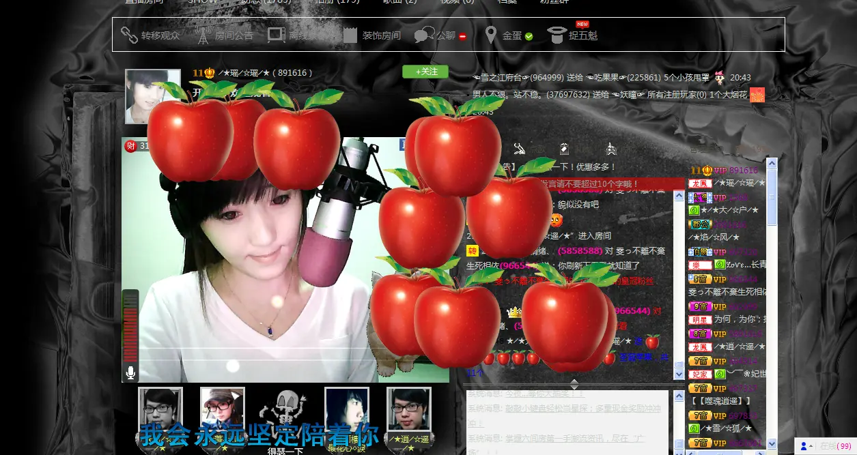Click the 8富 wealth badge
The width and height of the screenshot is (857, 455).
tap(700, 334)
